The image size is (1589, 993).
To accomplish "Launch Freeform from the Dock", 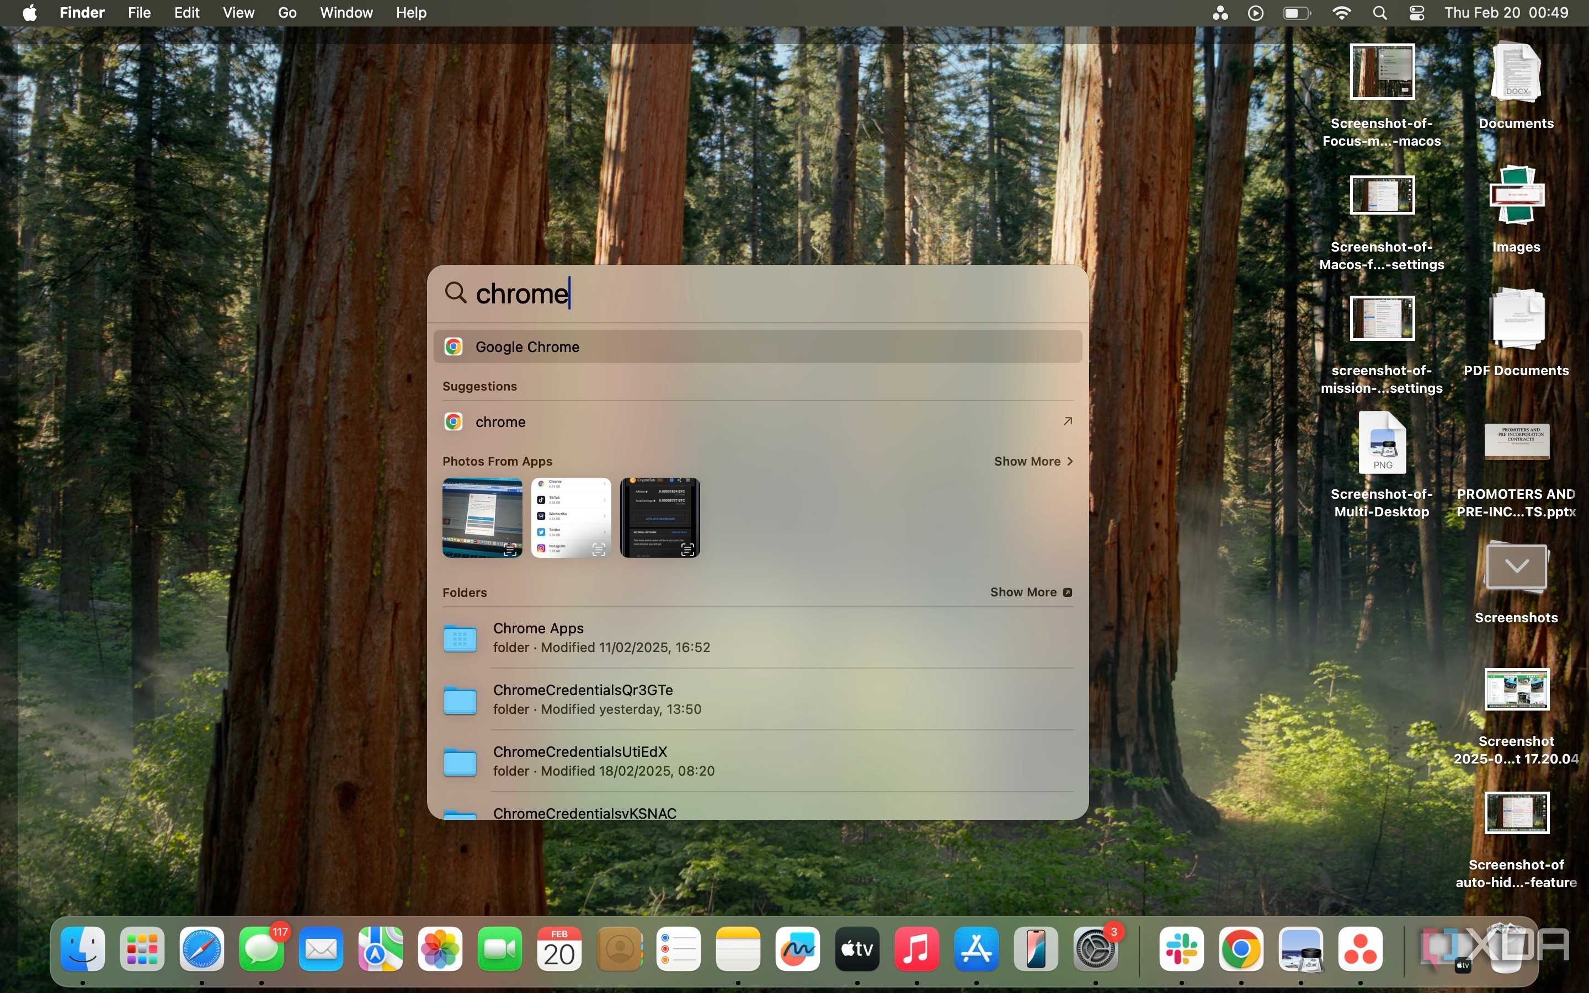I will tap(798, 949).
